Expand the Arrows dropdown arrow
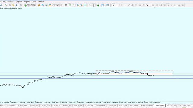Screen dimensions: 193x108 149,5
